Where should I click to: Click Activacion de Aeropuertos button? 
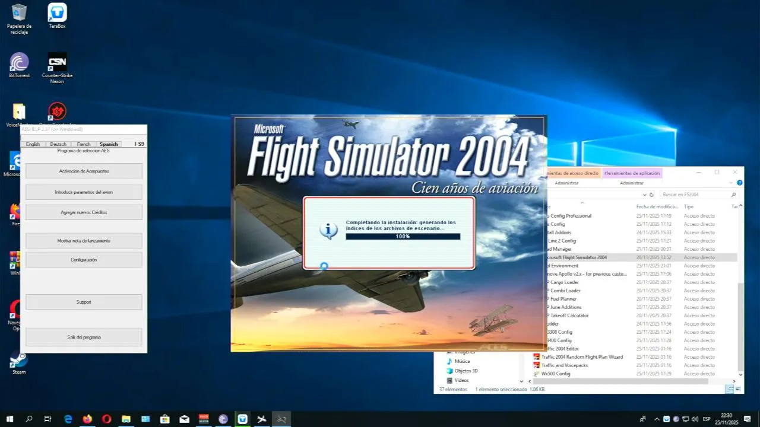[x=84, y=171]
